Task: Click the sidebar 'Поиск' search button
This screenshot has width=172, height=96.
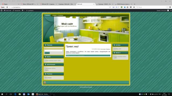Action: 47,53
